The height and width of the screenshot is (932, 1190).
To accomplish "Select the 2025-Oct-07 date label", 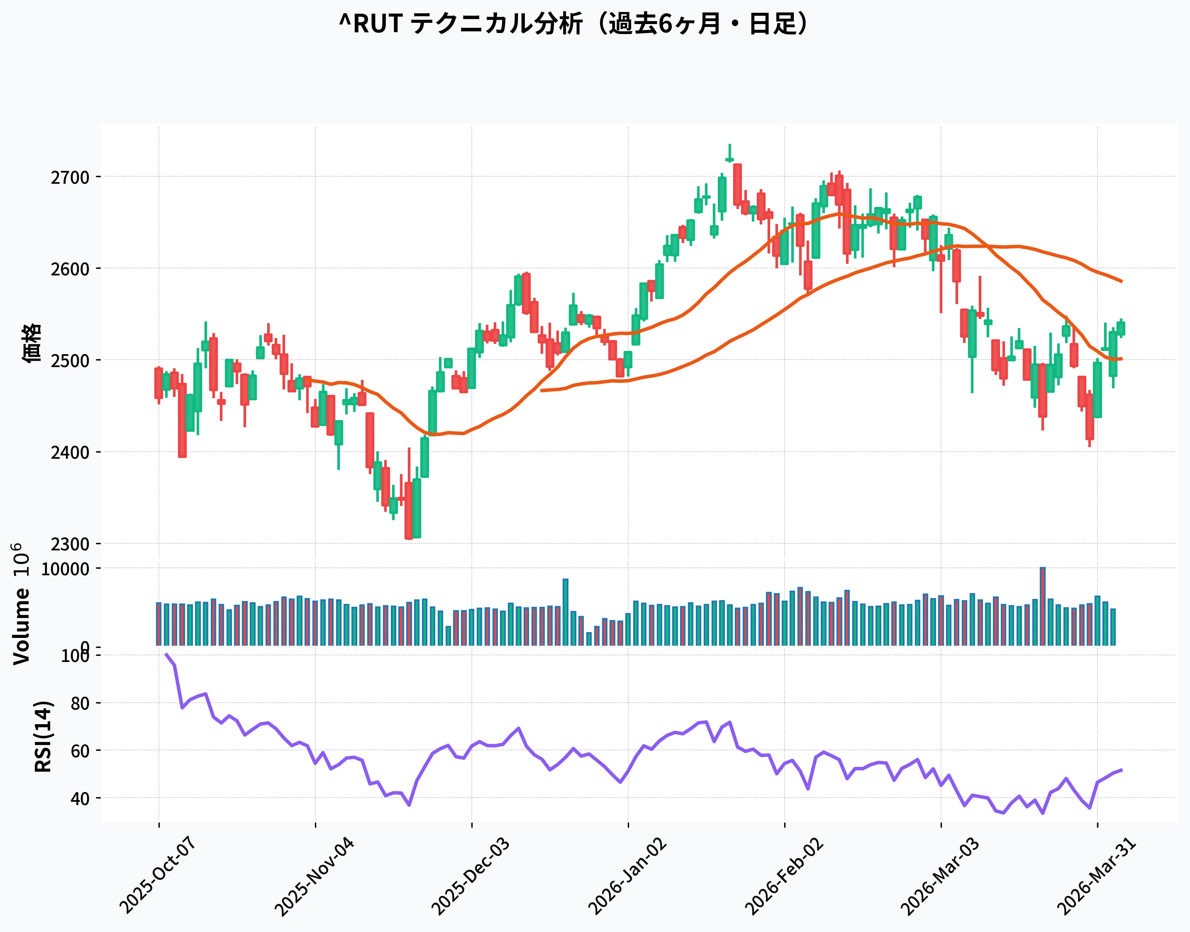I will tap(157, 875).
